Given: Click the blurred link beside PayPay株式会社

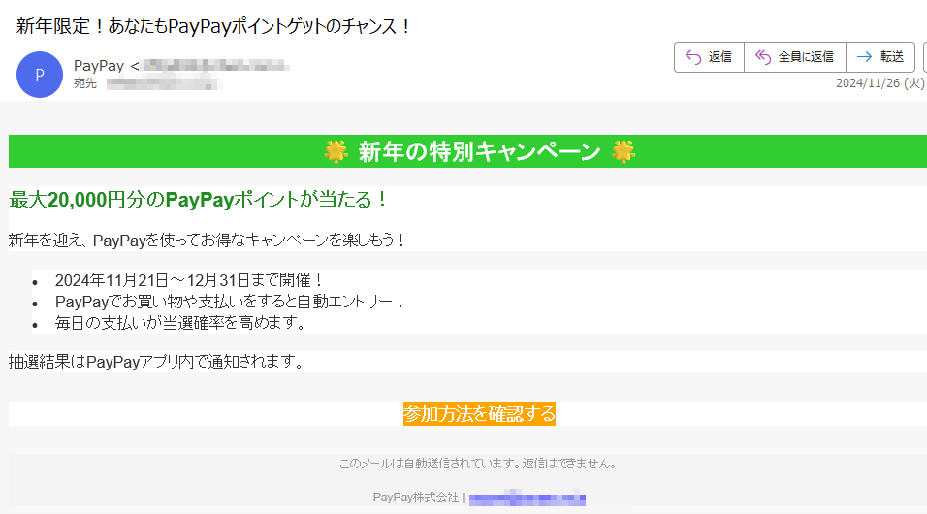Looking at the screenshot, I should (527, 498).
